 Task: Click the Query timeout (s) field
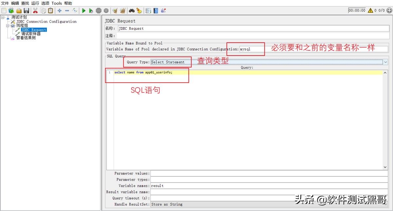point(269,198)
